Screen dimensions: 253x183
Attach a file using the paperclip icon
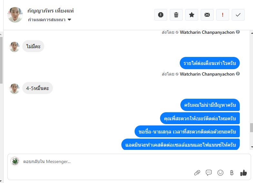pyautogui.click(x=197, y=173)
